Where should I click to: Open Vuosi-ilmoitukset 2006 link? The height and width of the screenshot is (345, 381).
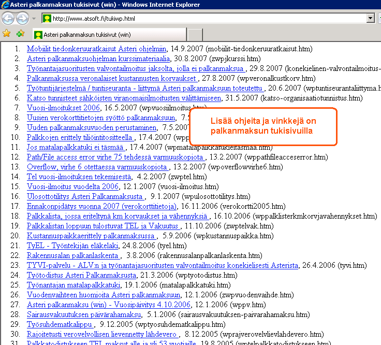[x=63, y=108]
